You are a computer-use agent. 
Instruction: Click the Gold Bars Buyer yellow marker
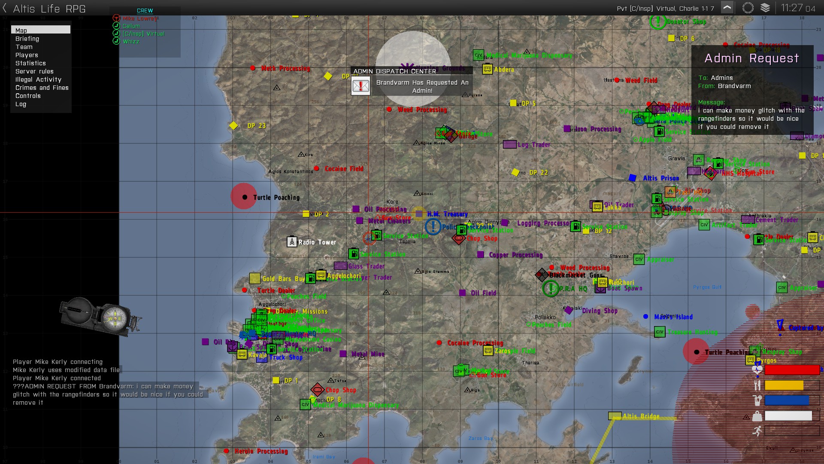coord(254,278)
